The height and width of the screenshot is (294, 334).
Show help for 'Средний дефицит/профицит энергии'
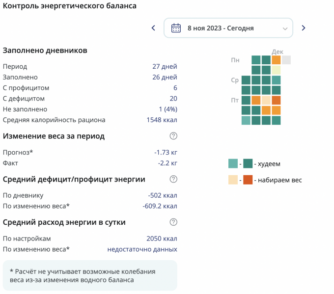click(173, 179)
